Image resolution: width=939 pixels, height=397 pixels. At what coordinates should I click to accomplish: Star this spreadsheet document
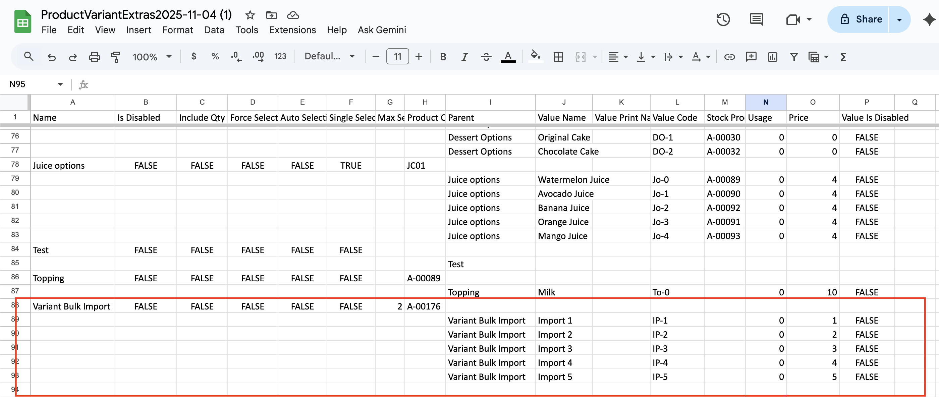[250, 15]
